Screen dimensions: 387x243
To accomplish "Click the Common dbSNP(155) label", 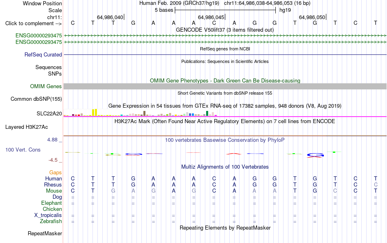I will 36,99.
